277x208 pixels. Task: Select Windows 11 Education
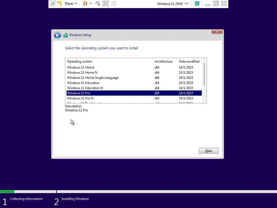click(134, 83)
